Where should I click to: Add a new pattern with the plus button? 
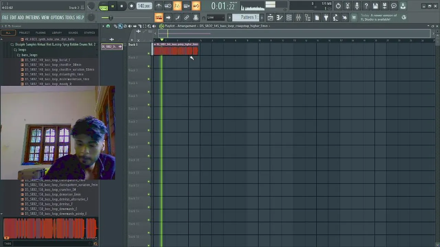[262, 17]
